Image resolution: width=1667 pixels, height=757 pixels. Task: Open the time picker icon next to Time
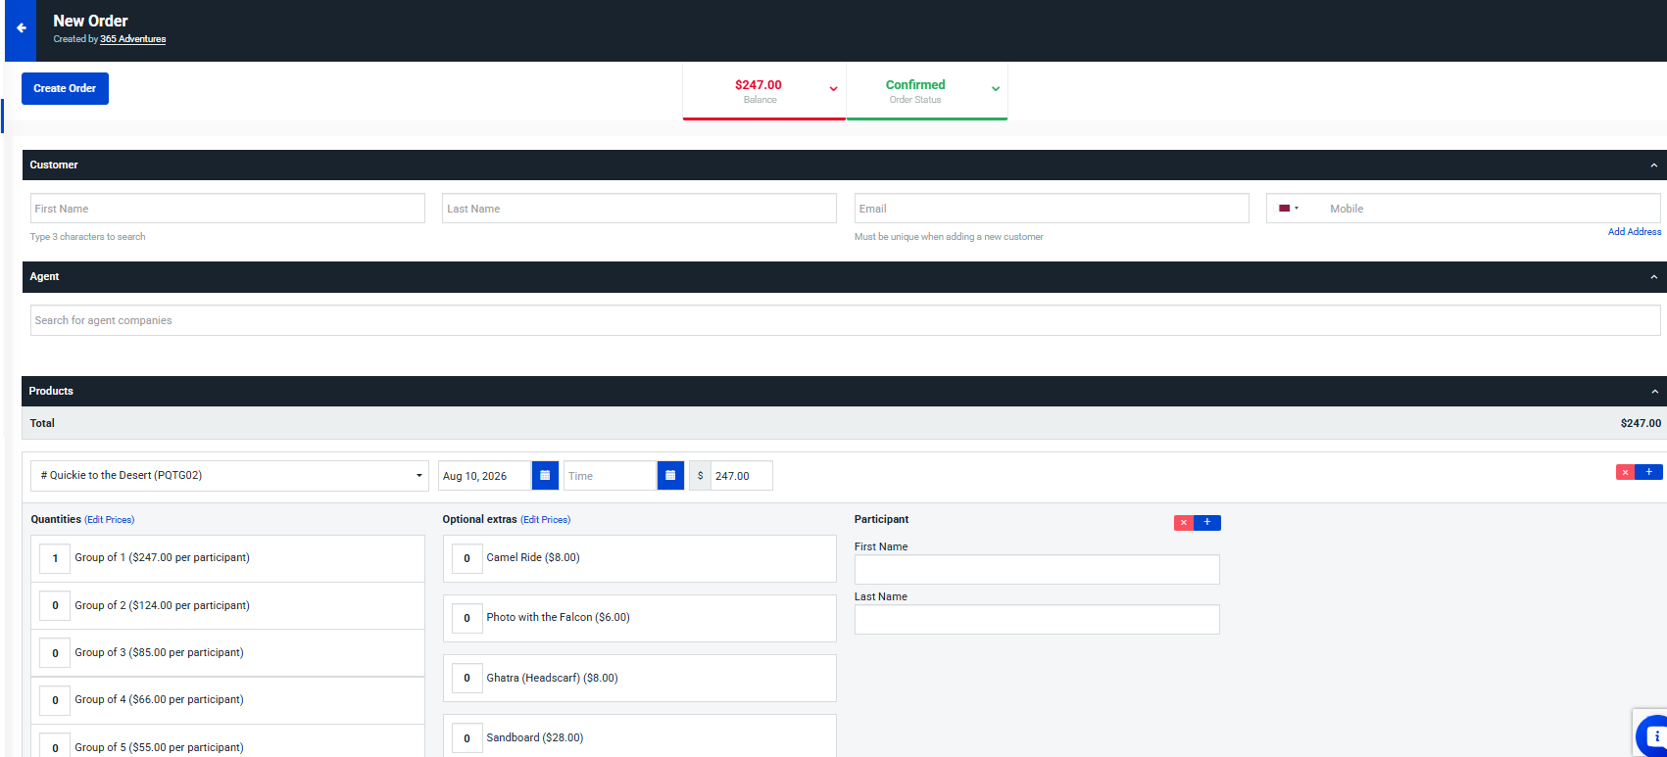(x=670, y=476)
